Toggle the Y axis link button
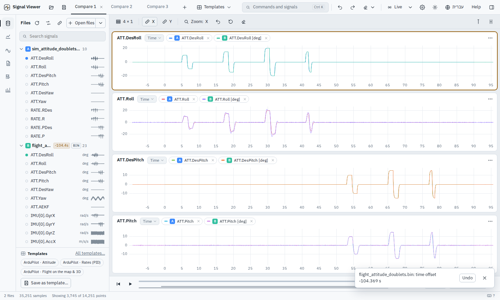 [167, 22]
